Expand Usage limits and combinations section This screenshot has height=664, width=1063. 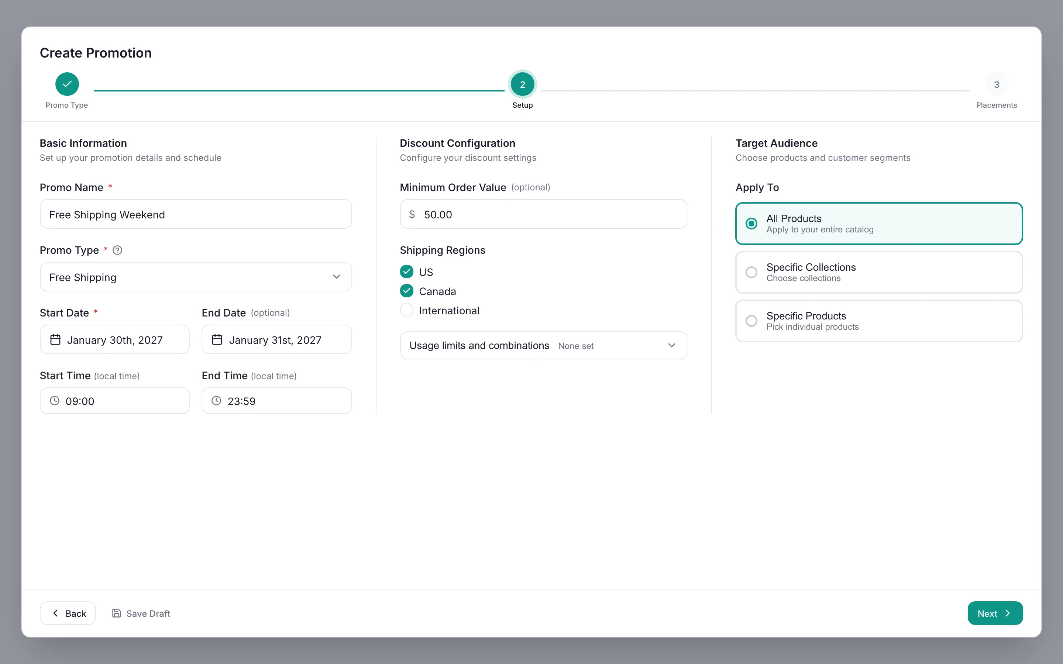(x=543, y=345)
